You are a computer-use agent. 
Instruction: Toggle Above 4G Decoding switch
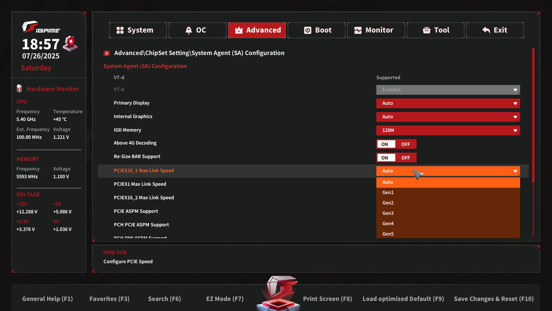396,144
